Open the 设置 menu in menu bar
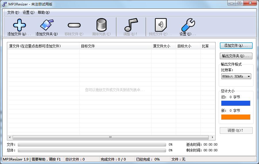Image resolution: width=259 pixels, height=164 pixels. click(28, 12)
